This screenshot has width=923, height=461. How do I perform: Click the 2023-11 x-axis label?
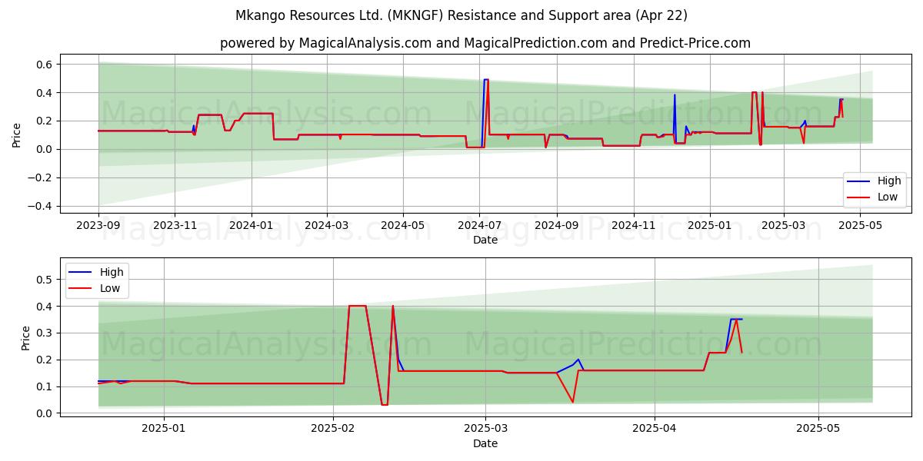point(175,226)
